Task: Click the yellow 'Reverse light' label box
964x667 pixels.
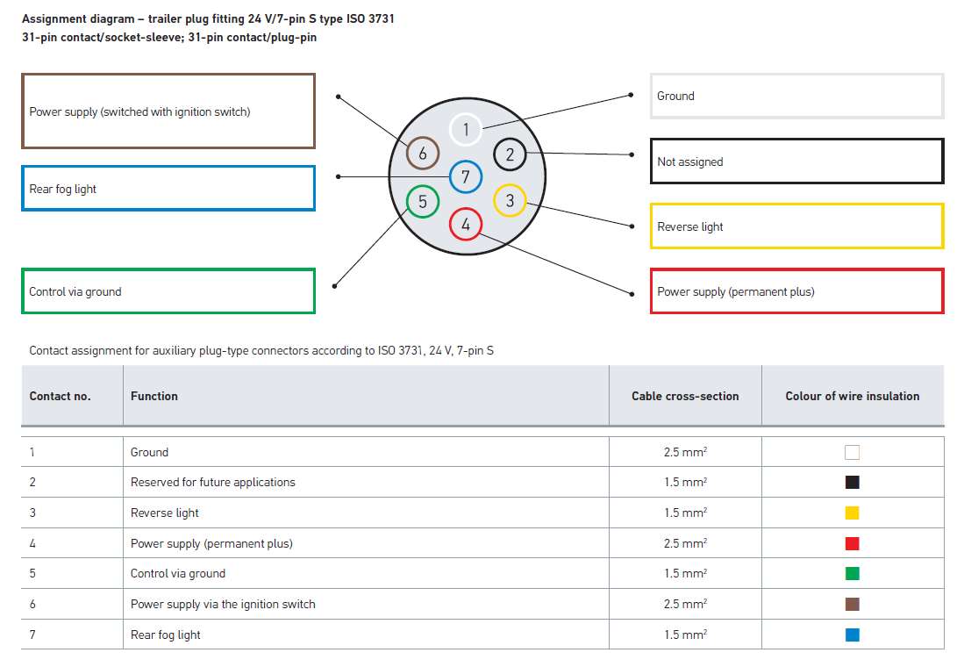Action: [x=797, y=226]
